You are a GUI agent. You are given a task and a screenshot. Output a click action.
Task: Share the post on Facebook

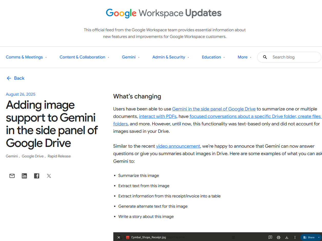[36, 176]
